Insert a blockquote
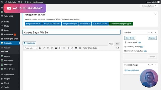161x90 pixels. point(56,48)
